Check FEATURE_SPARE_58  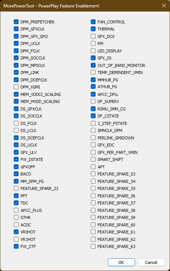pyautogui.click(x=93, y=210)
